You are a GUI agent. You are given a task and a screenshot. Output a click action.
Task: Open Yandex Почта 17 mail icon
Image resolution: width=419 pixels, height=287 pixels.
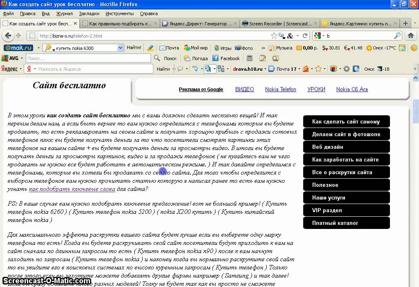click(271, 69)
